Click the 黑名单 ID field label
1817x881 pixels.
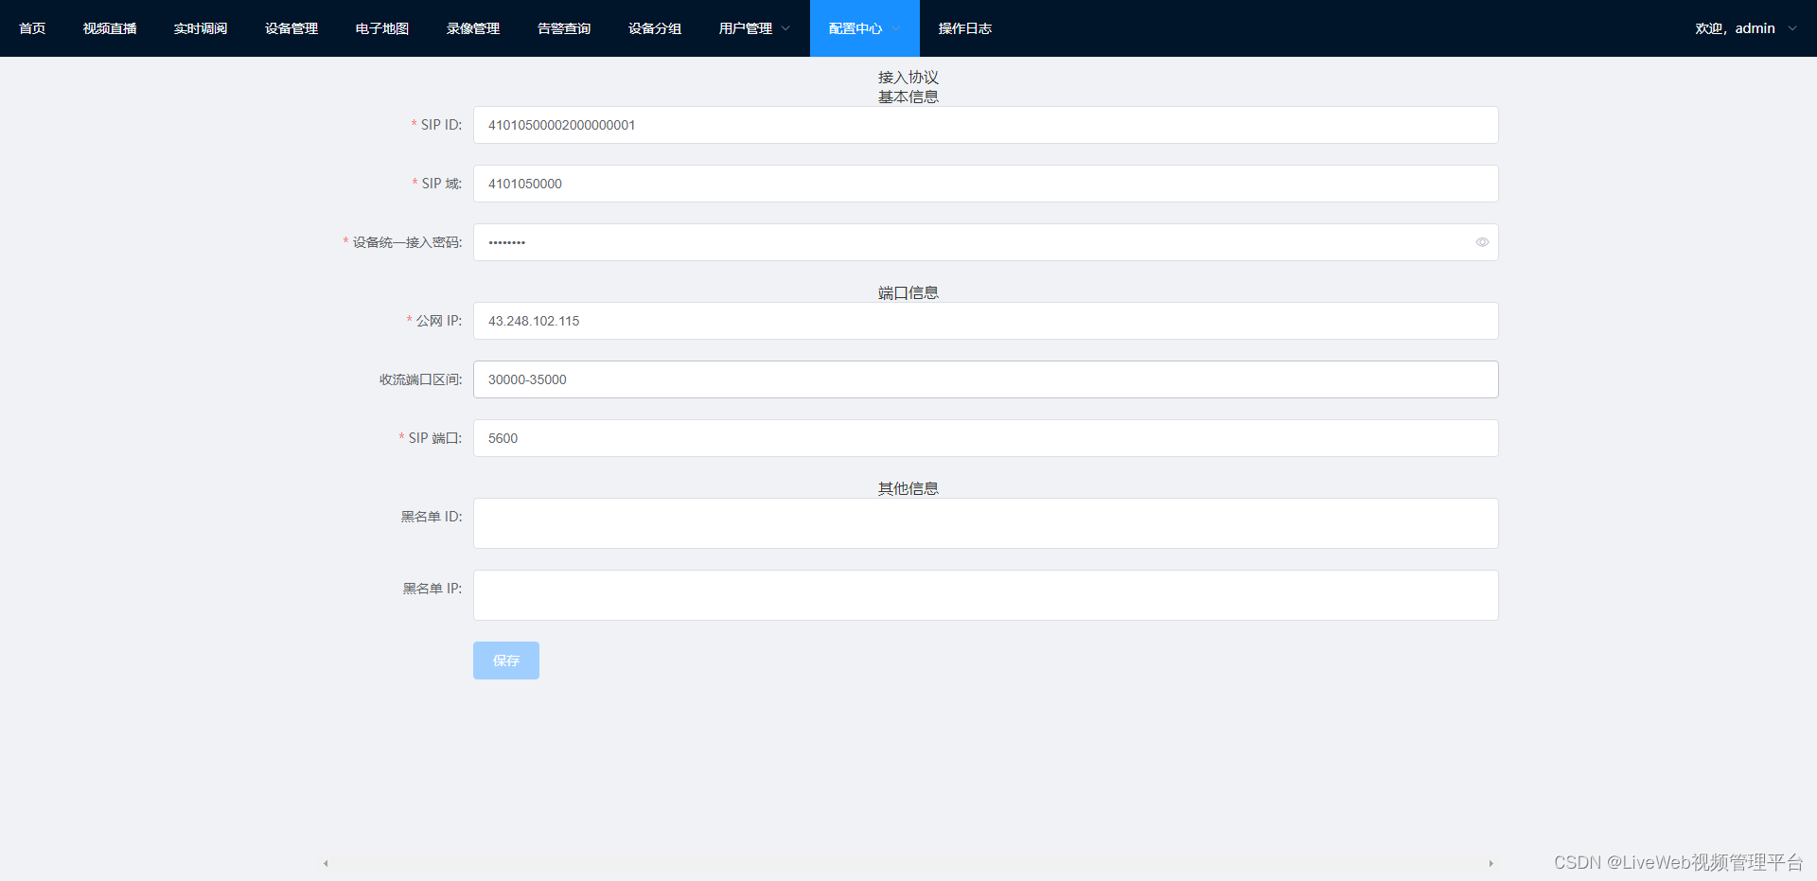[x=432, y=517]
